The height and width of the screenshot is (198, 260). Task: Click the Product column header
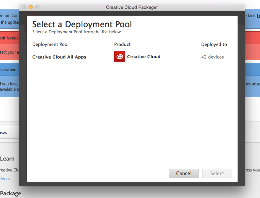tap(122, 45)
